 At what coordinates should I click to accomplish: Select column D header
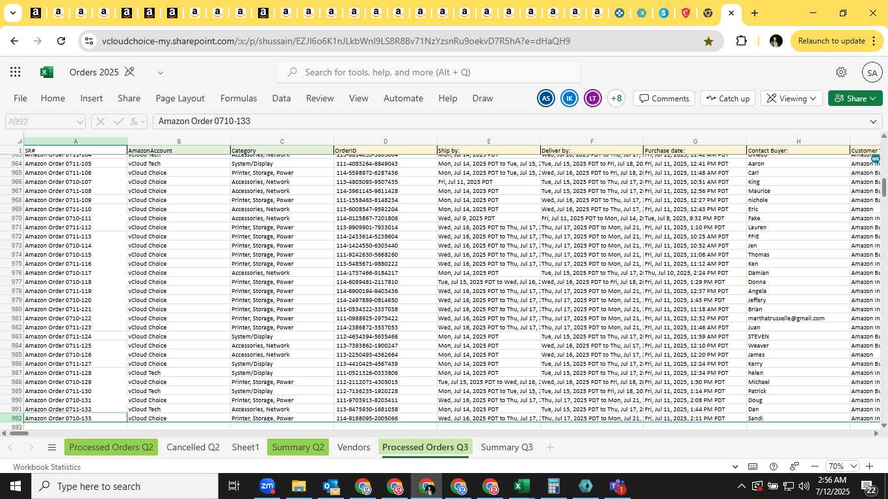coord(385,141)
